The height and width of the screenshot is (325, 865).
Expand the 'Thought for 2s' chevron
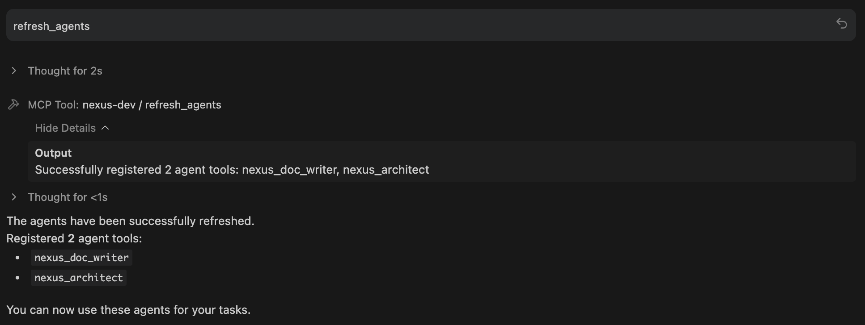(x=14, y=71)
